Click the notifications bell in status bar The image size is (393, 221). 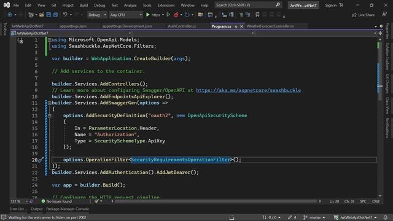(x=386, y=217)
